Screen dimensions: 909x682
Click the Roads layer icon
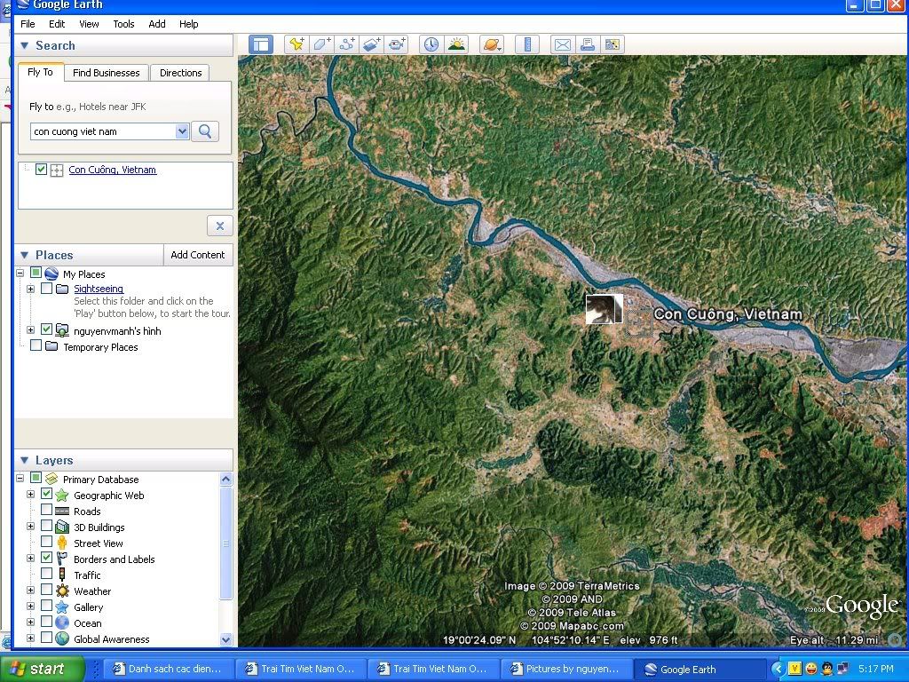click(62, 511)
